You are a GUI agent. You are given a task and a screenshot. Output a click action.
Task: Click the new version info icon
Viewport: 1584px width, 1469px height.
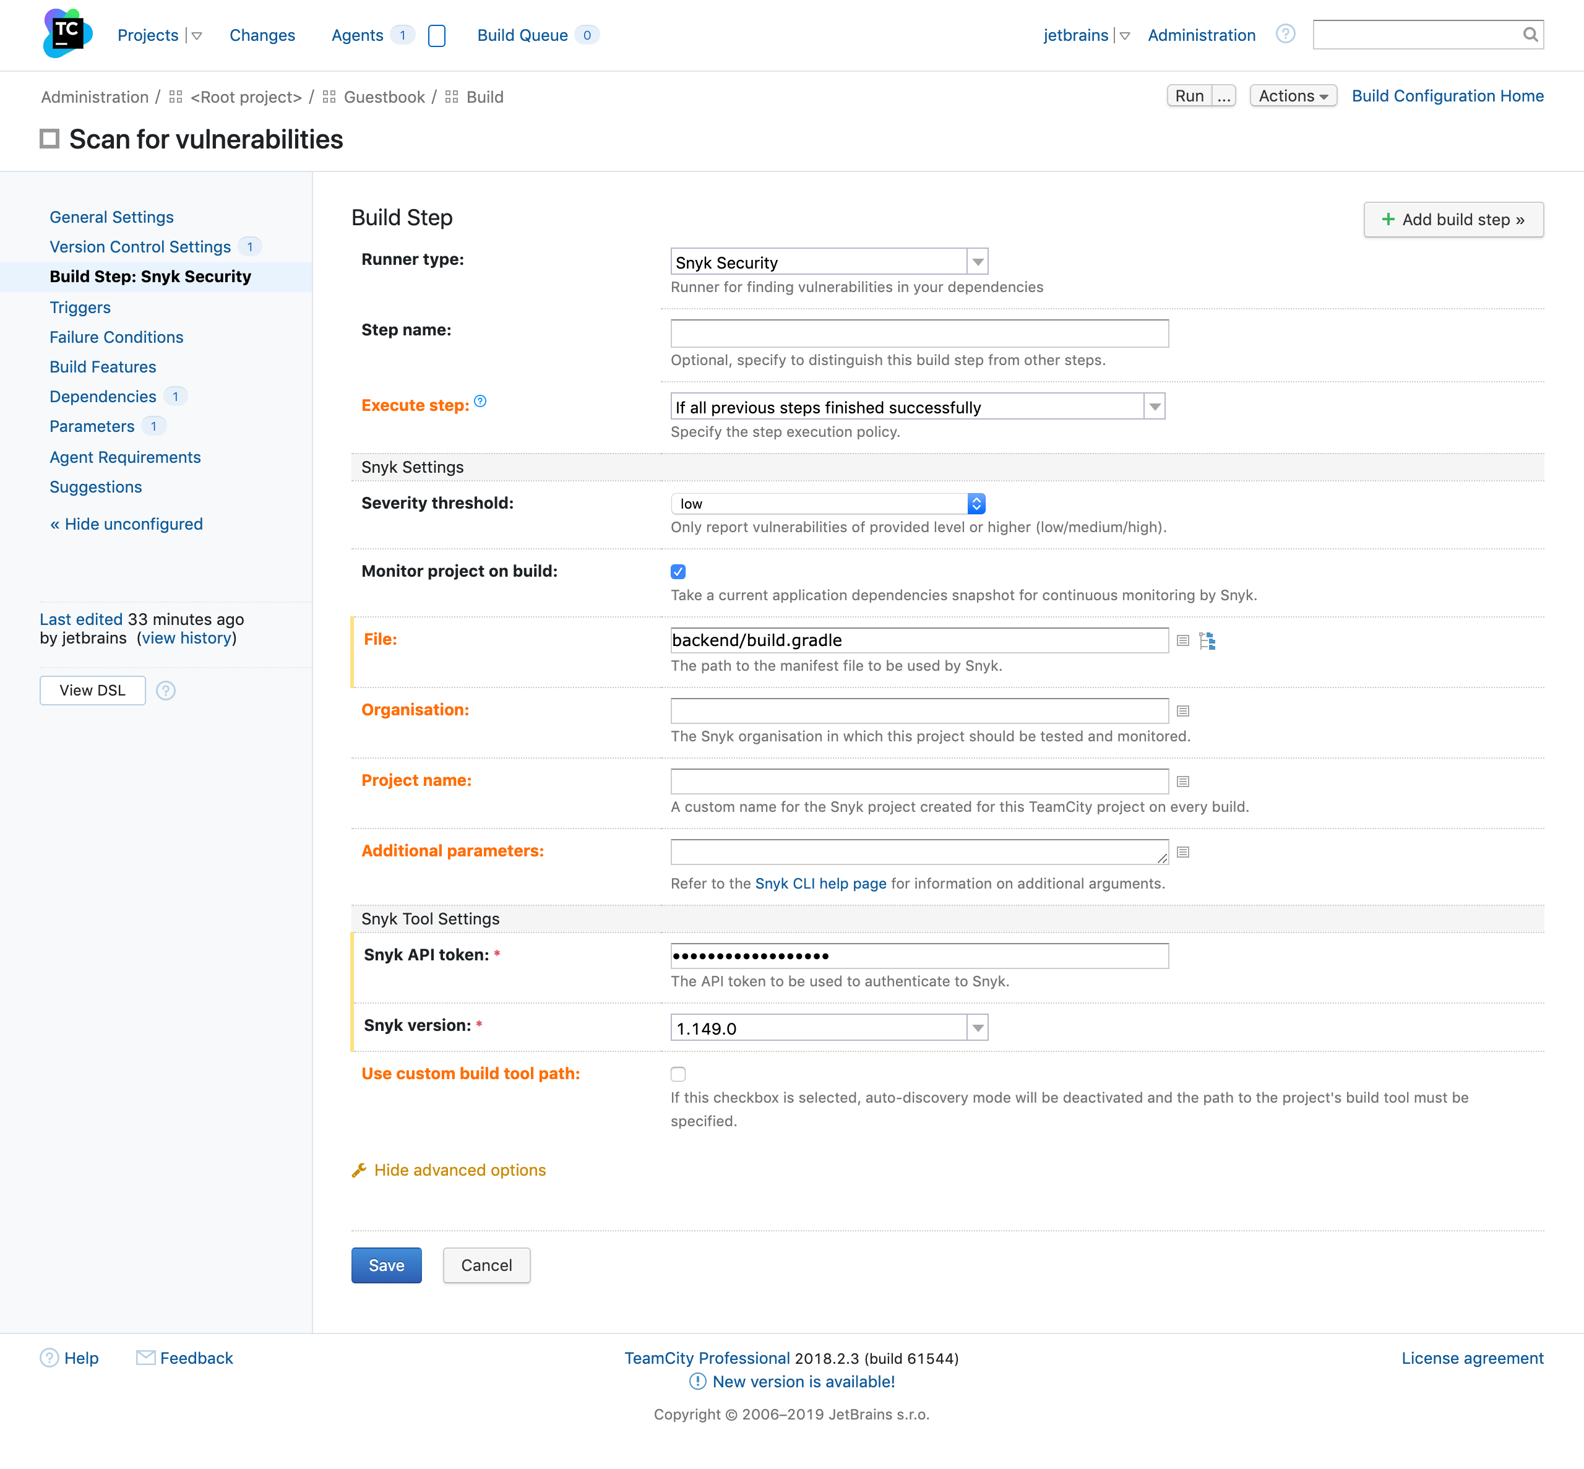tap(697, 1382)
